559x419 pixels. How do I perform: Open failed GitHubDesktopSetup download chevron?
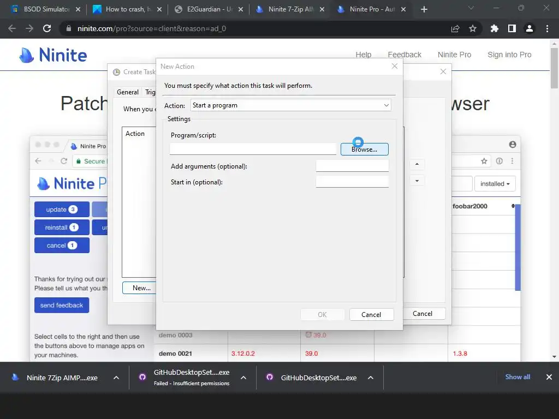click(243, 378)
